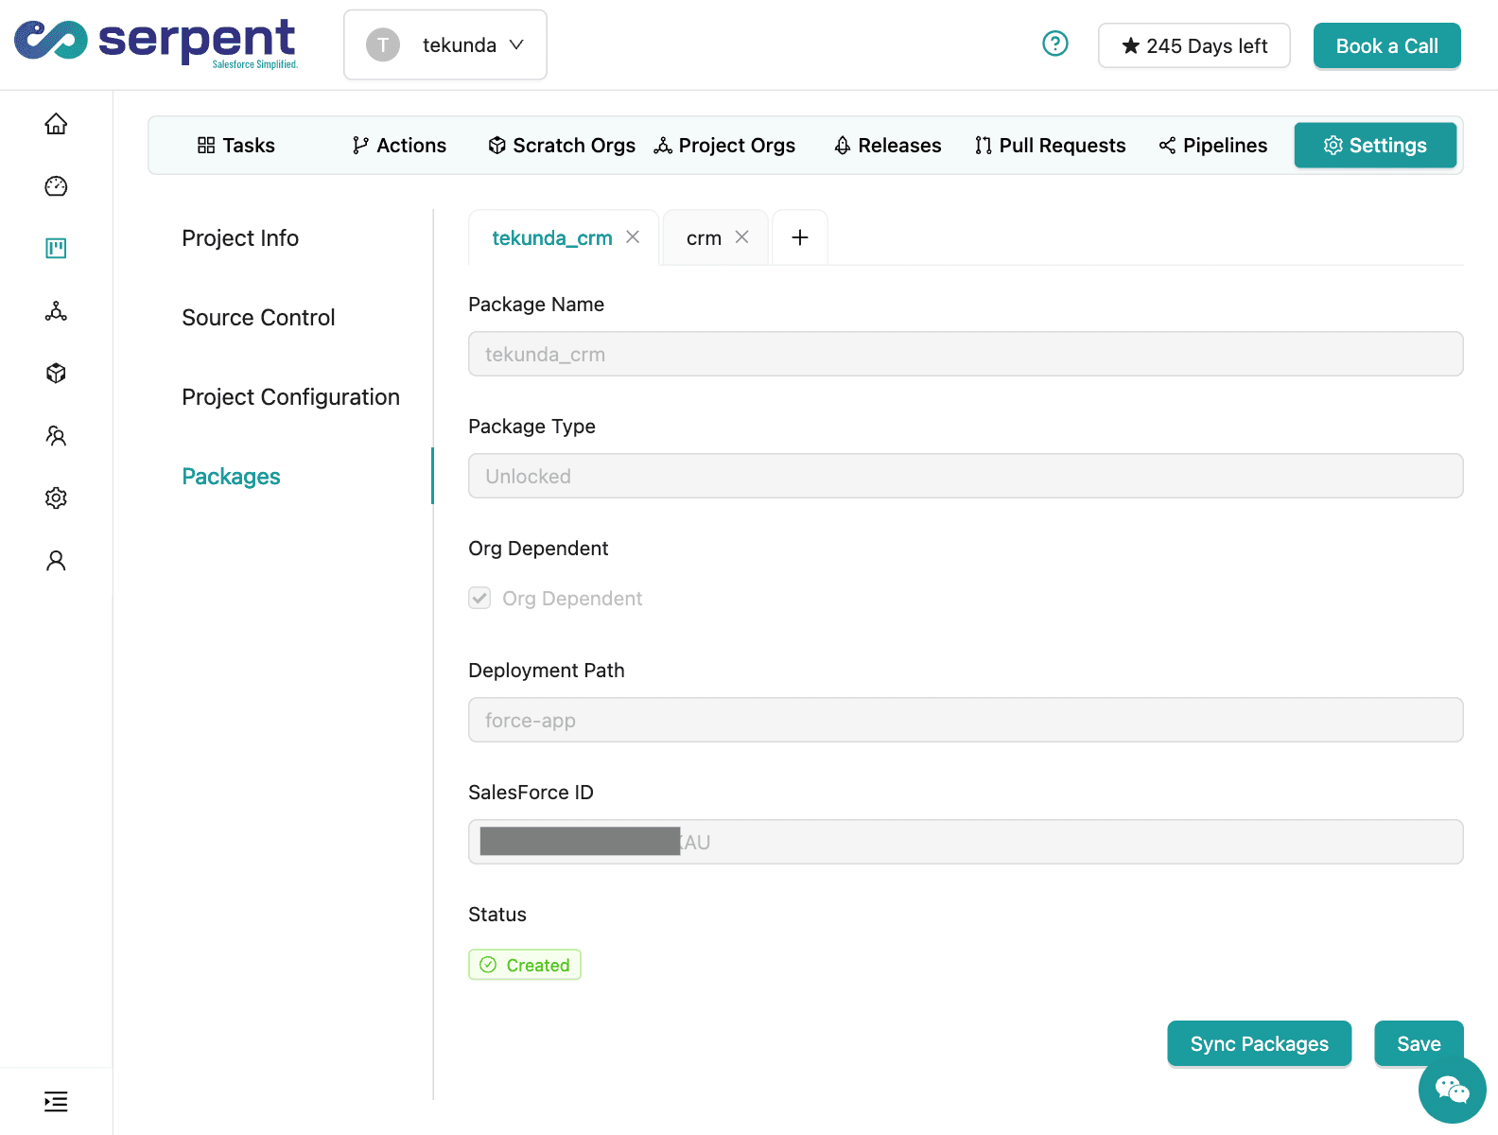Open the help question mark icon
Viewport: 1498px width, 1135px height.
1054,44
